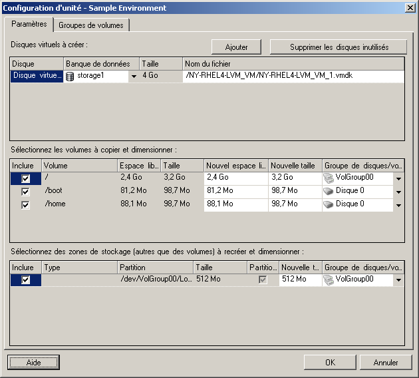Toggle the Inclure checkbox for /home

(25, 205)
